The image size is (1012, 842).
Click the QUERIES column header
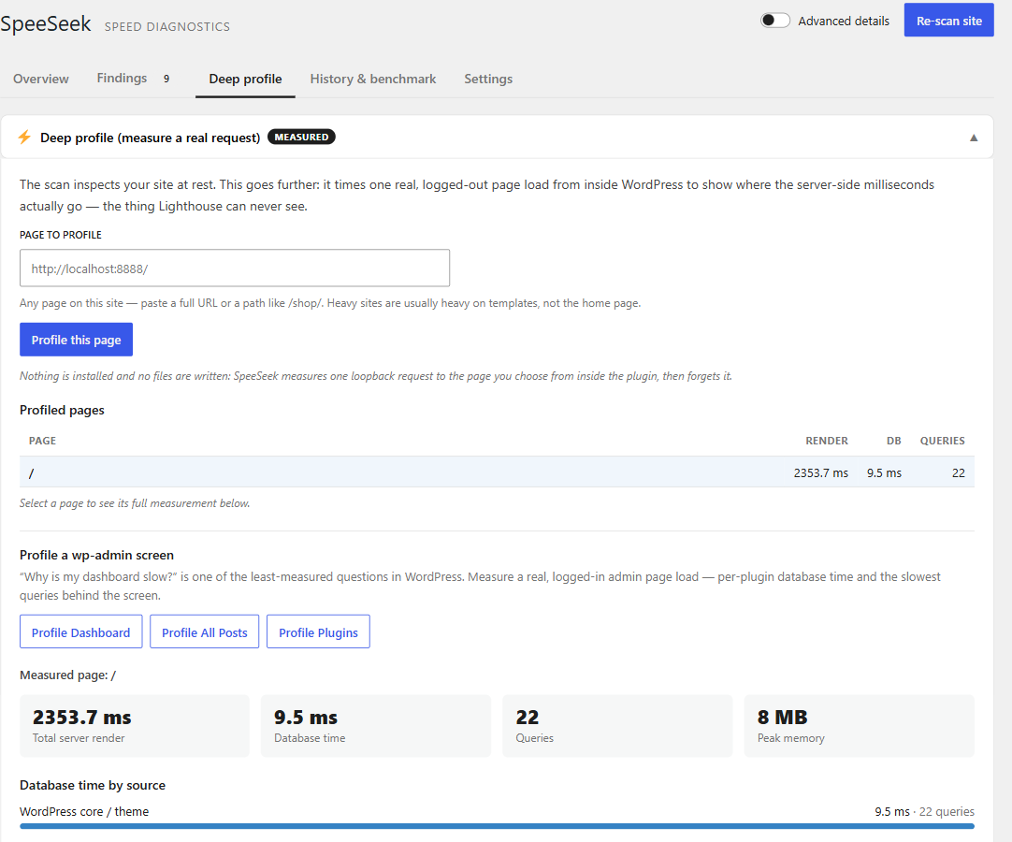point(942,441)
